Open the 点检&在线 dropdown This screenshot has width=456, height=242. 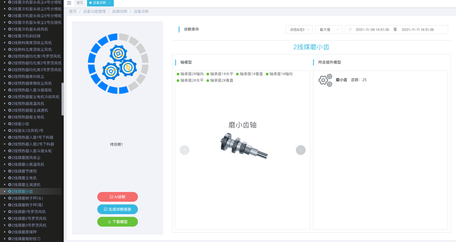tap(299, 29)
